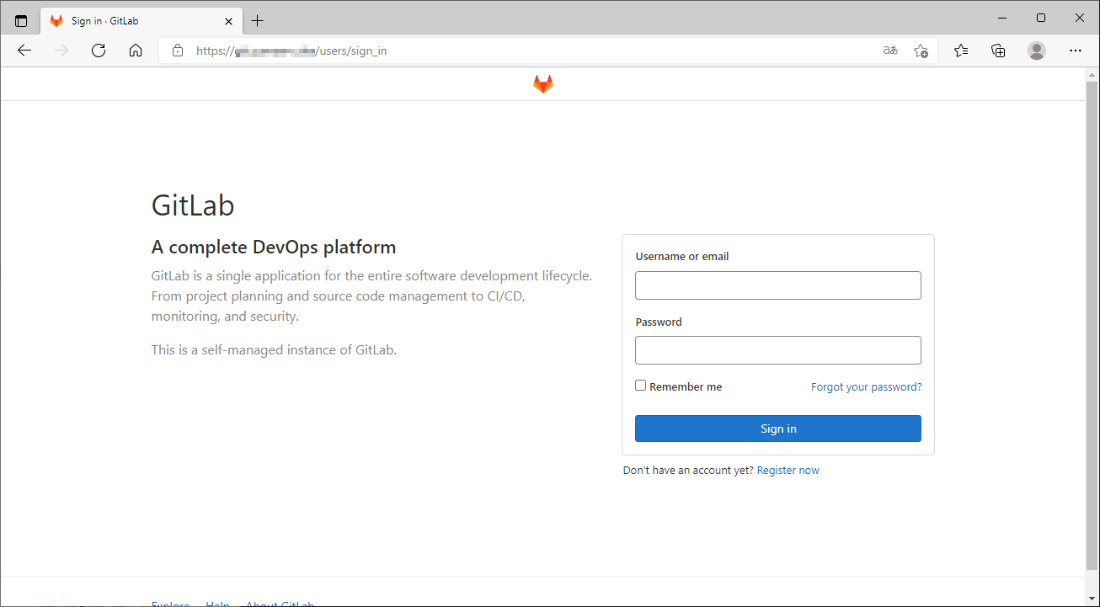
Task: Click the scrollbar up arrow
Action: (x=1092, y=74)
